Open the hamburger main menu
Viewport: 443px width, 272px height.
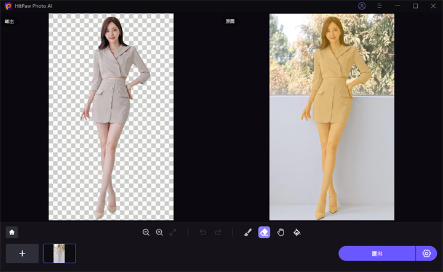[x=380, y=6]
